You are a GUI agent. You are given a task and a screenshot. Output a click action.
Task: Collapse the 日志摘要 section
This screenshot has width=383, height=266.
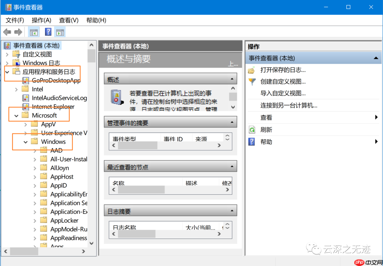pyautogui.click(x=232, y=211)
